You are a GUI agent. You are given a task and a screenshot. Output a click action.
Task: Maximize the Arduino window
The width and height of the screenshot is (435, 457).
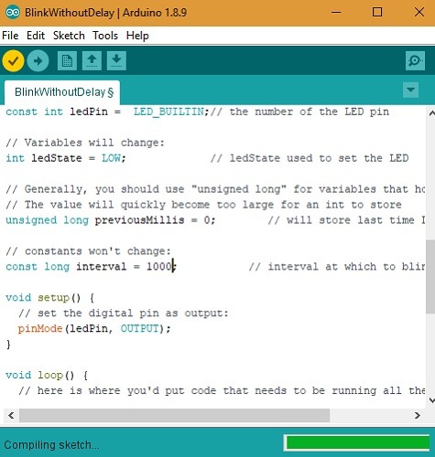pyautogui.click(x=377, y=13)
